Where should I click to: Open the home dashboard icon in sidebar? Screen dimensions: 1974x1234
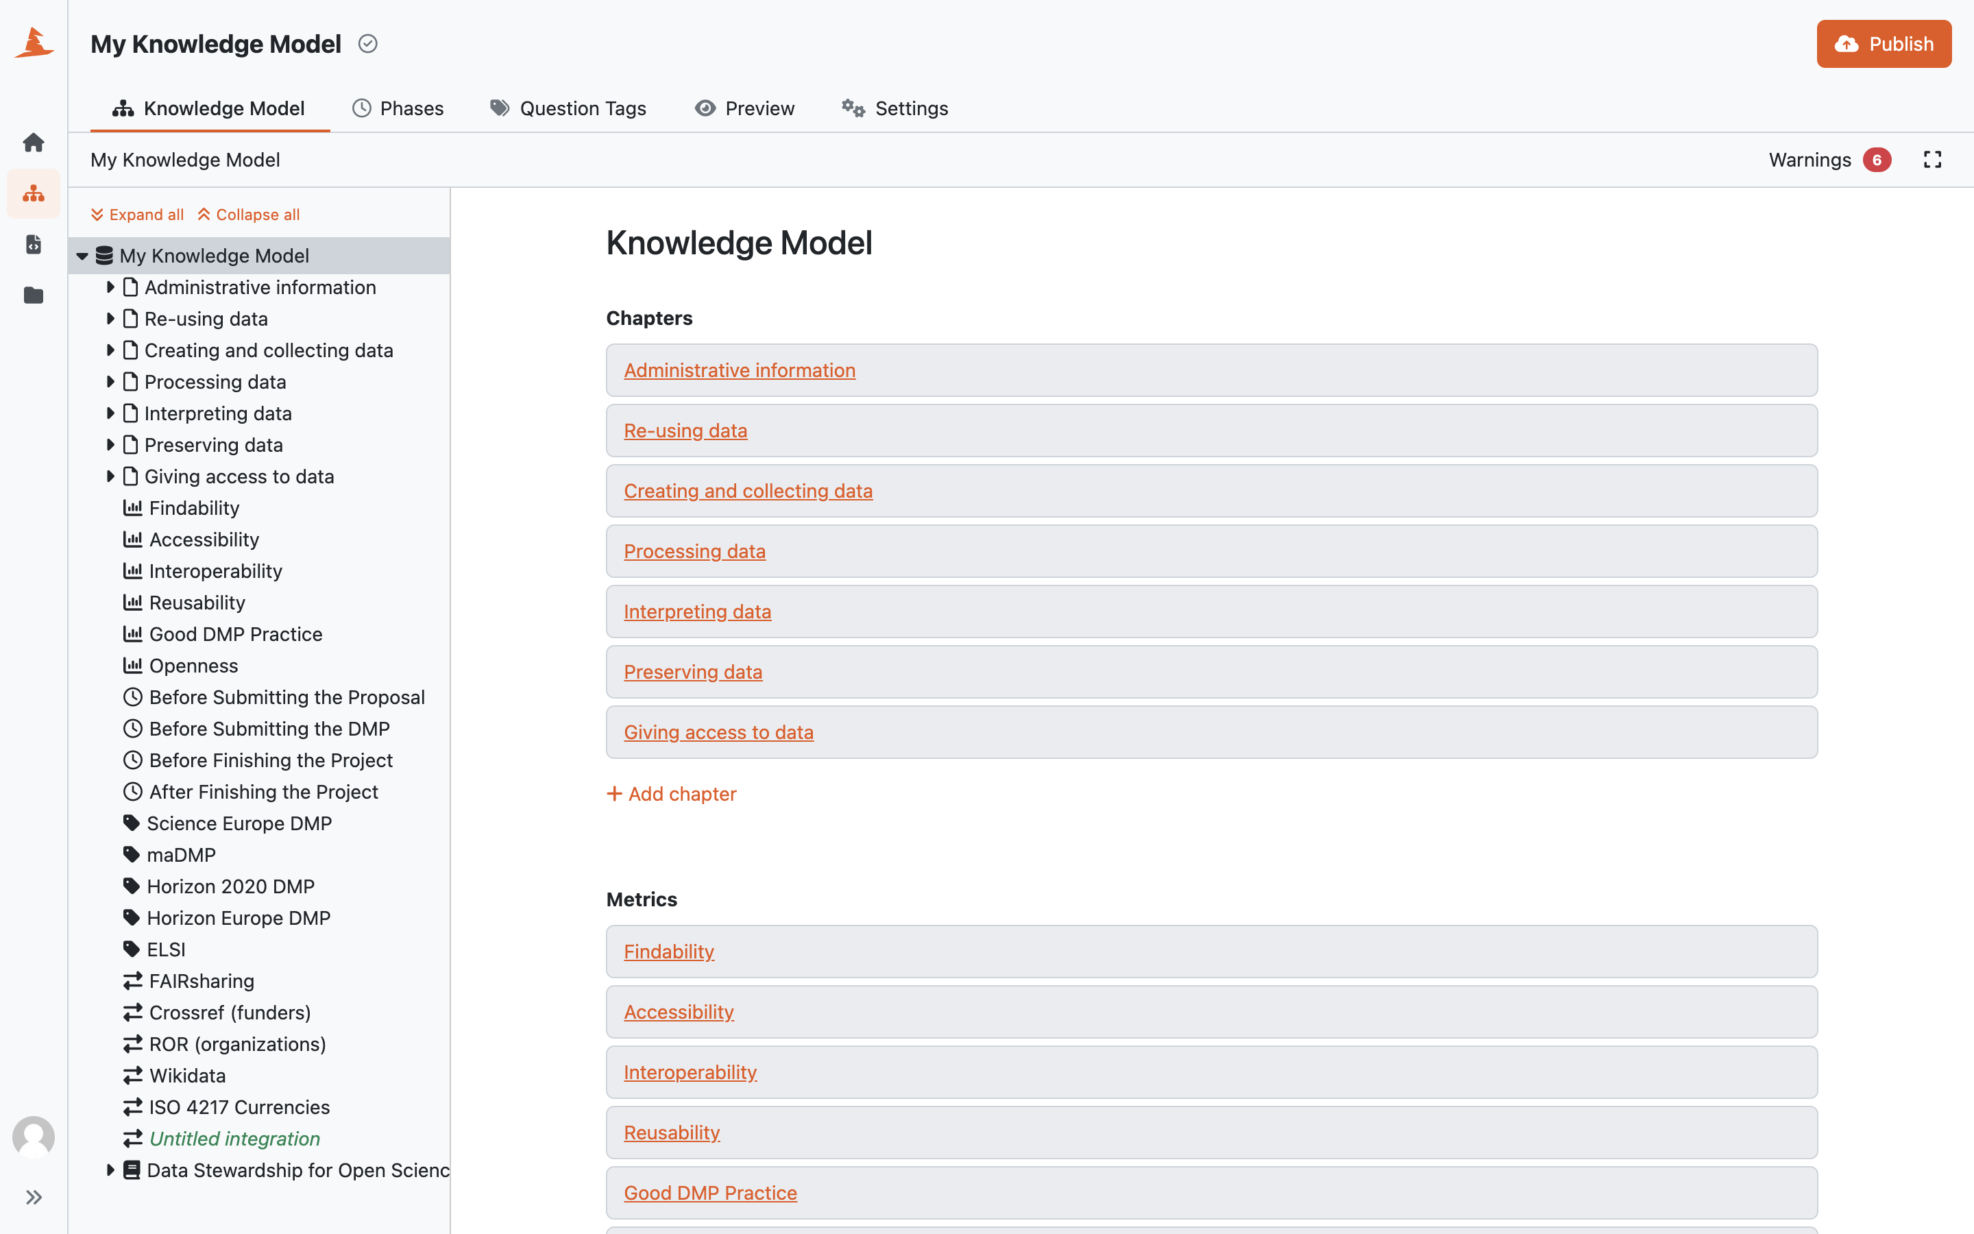point(34,143)
